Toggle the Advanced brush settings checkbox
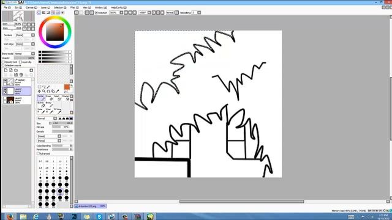The height and width of the screenshot is (220, 392). (x=38, y=153)
